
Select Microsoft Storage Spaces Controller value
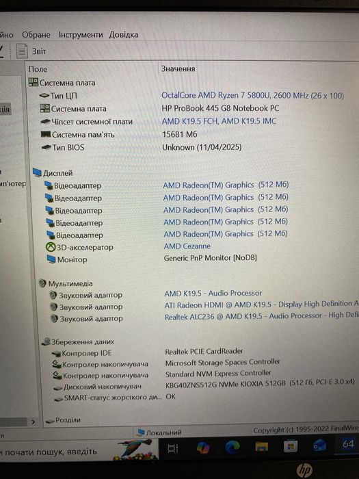[x=222, y=362]
